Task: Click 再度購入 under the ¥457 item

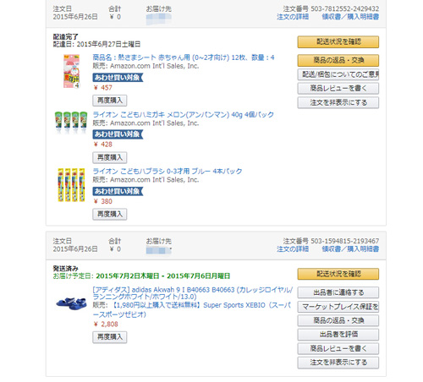Action: point(110,101)
